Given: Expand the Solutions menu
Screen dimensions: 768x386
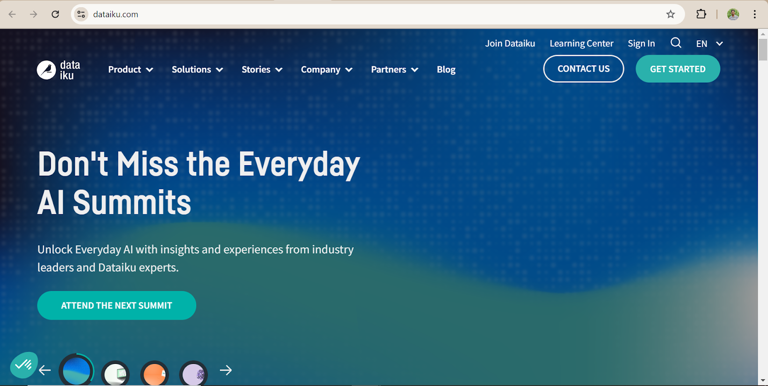Looking at the screenshot, I should 197,70.
